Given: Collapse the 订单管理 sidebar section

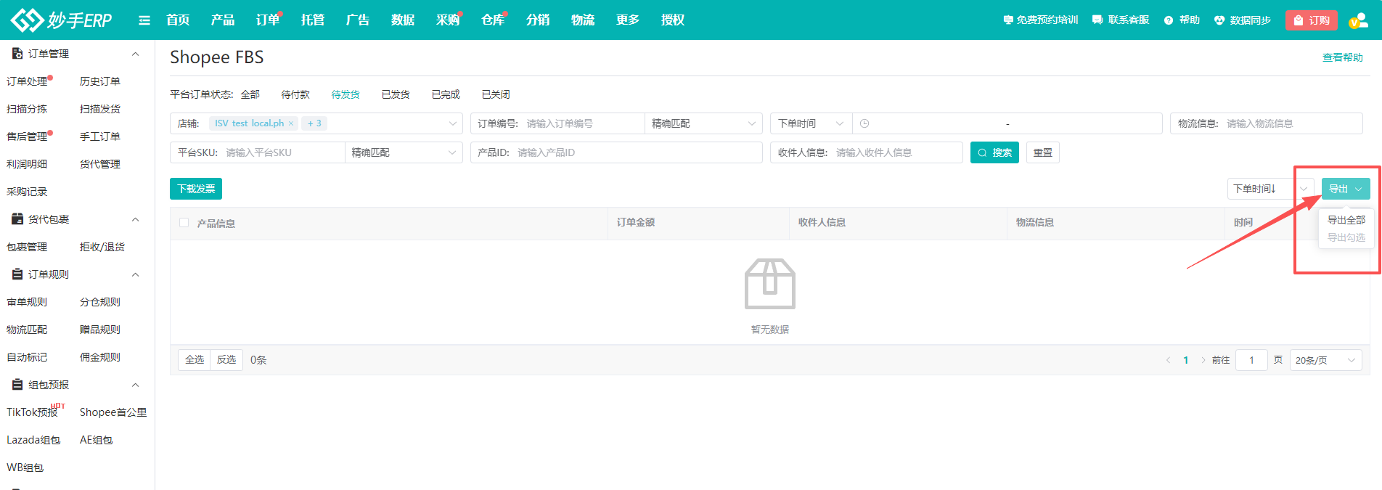Looking at the screenshot, I should (x=135, y=54).
